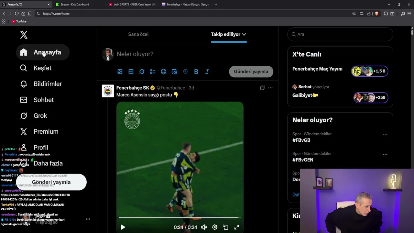414x233 pixels.
Task: Click +1,5 B listeners badge
Action: tap(370, 71)
